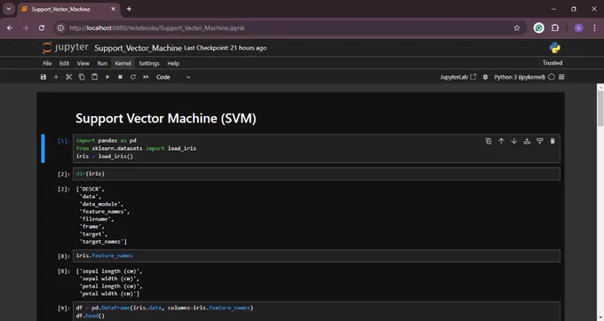Click the debugger bug icon
The width and height of the screenshot is (604, 321).
click(x=485, y=77)
